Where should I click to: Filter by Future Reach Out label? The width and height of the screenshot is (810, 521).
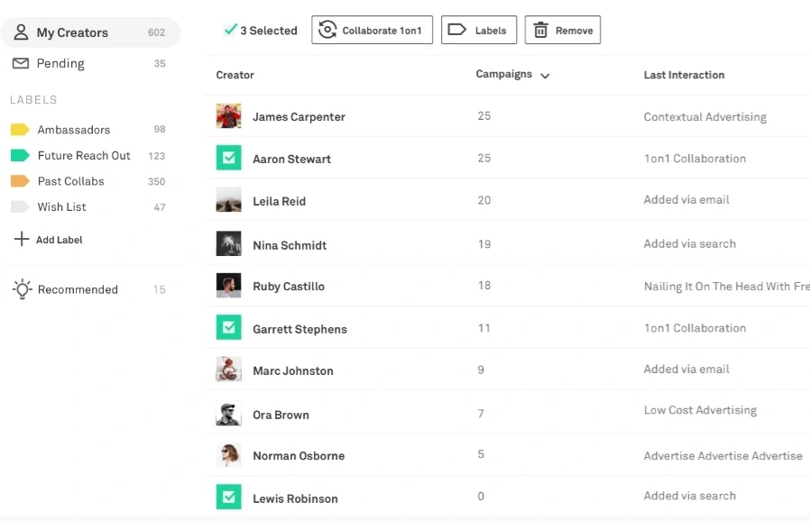(89, 155)
